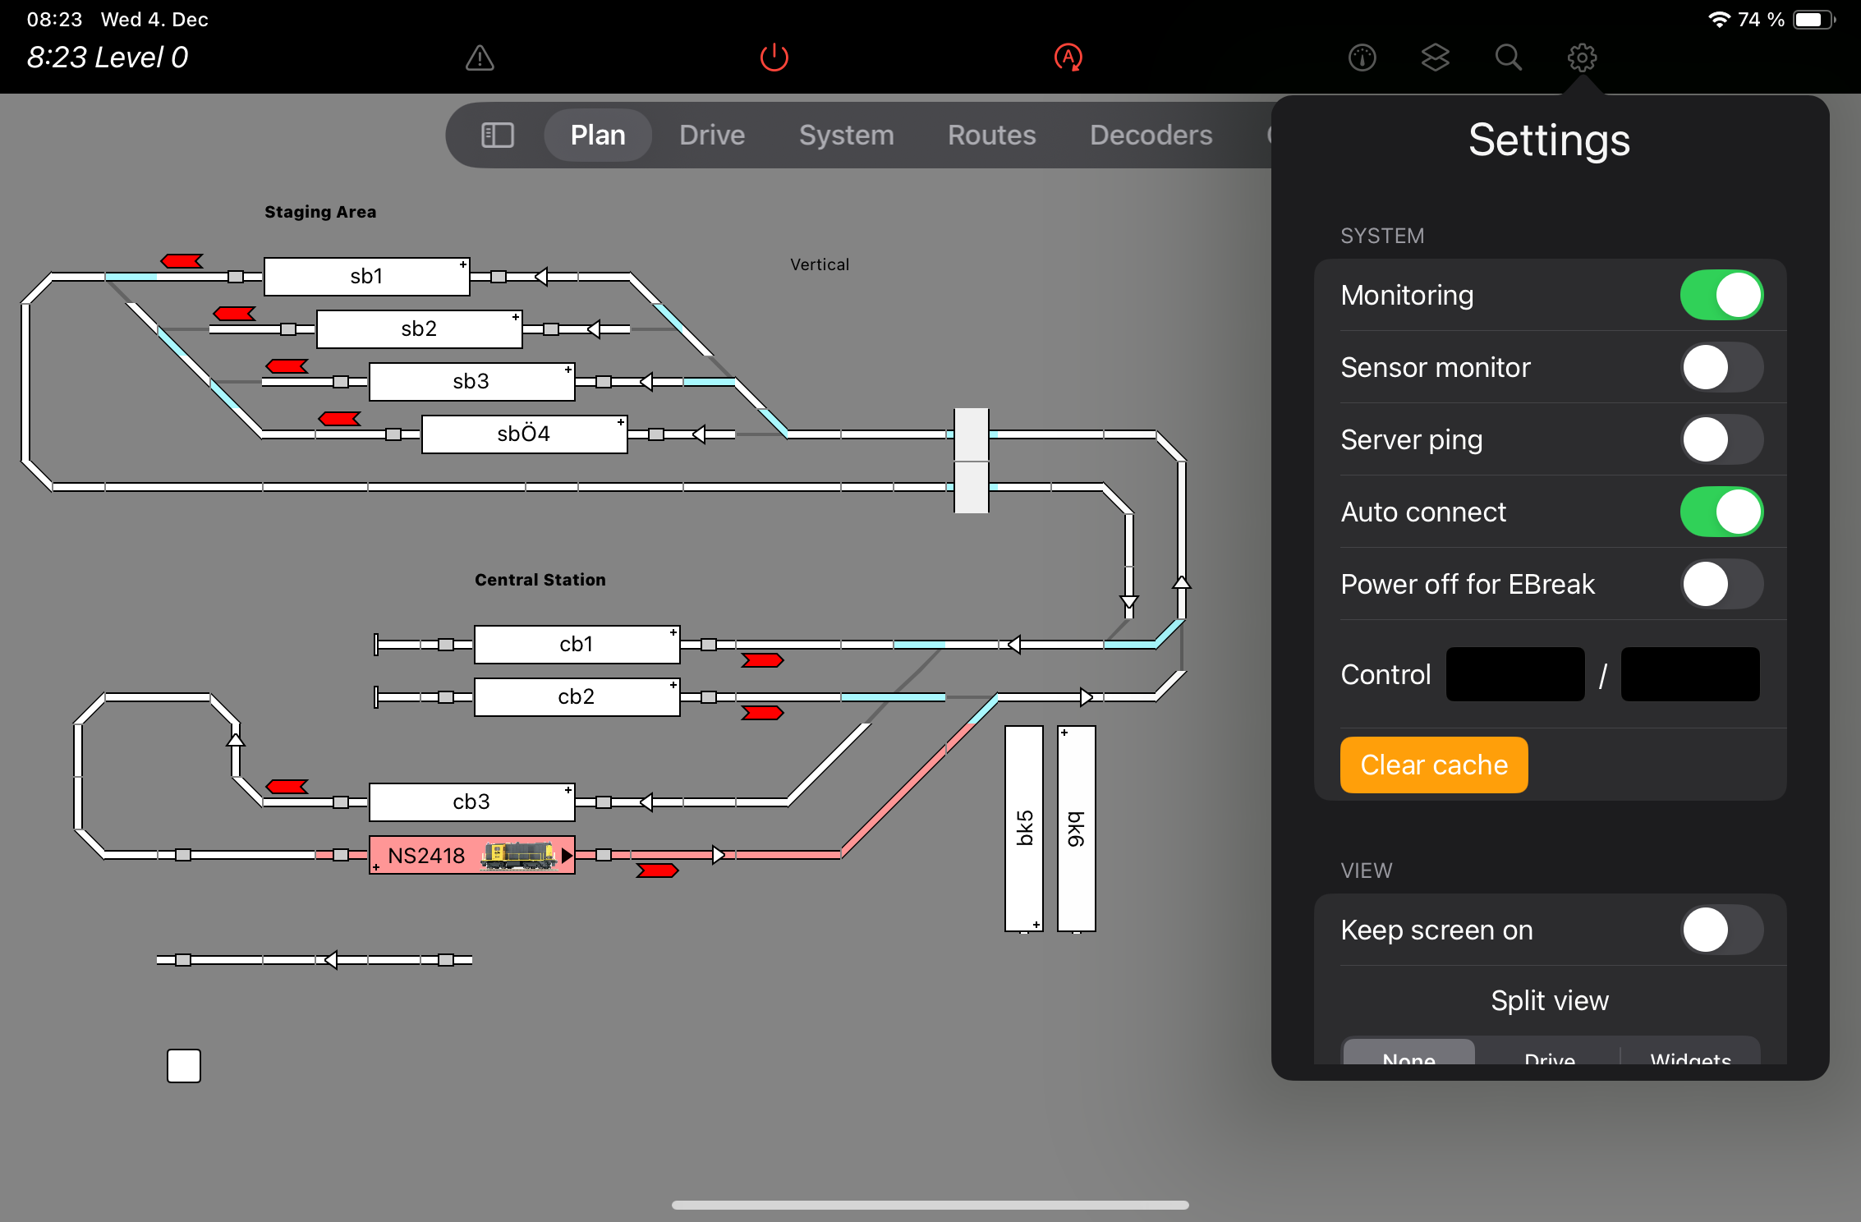Select the cb1 block in Central Station
The image size is (1861, 1222).
(577, 645)
